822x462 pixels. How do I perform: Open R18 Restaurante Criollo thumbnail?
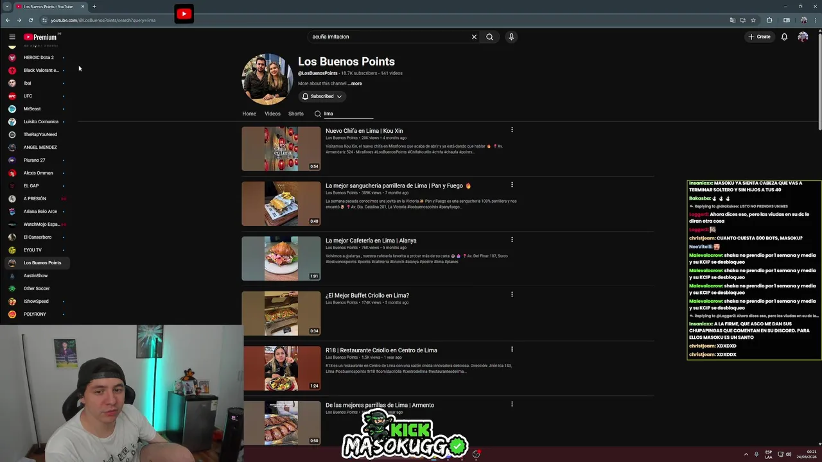coord(281,368)
